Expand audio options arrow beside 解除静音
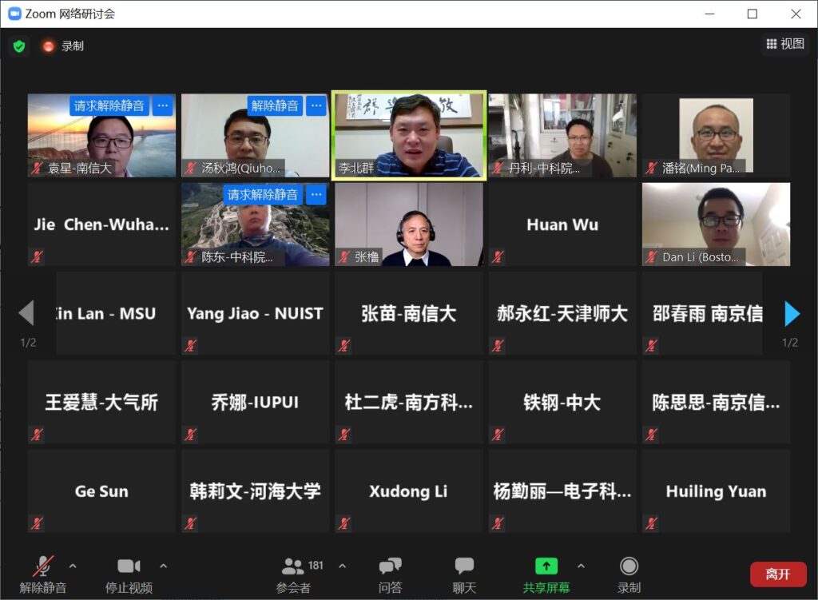The image size is (818, 600). click(73, 566)
